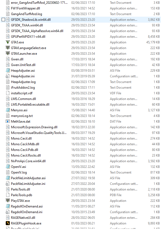Screen dimensions: 167x232
Task: Click date 28/05/2022 06:05 of RAGENativeUI.dll
Action: coord(83,218)
